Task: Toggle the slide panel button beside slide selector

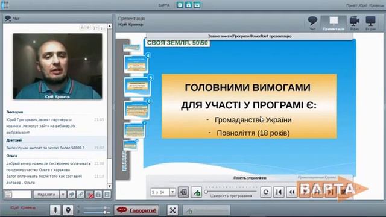Action: [x=183, y=192]
